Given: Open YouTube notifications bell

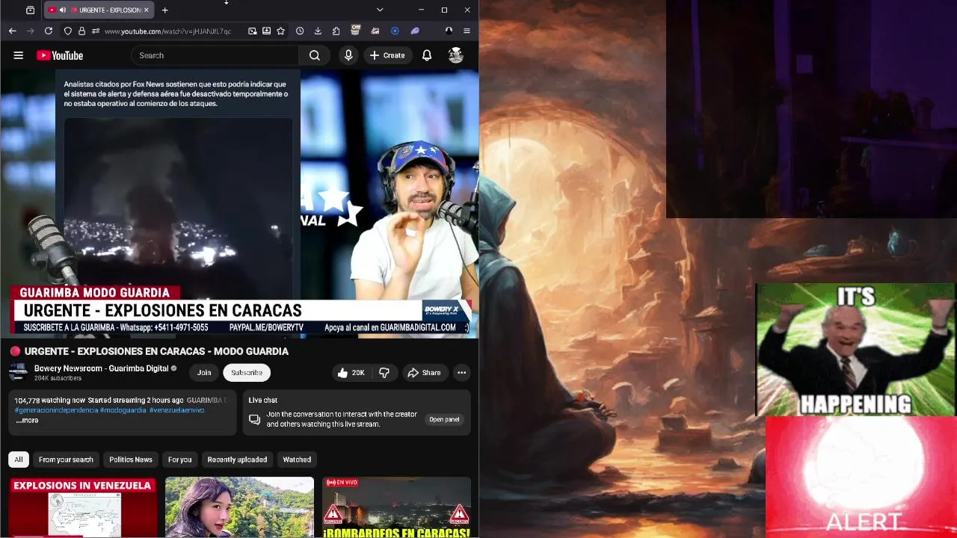Looking at the screenshot, I should [x=427, y=55].
